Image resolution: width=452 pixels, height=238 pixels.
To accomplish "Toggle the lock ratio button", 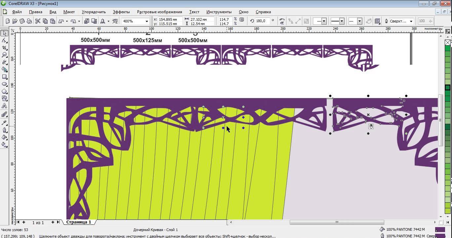I will click(242, 20).
